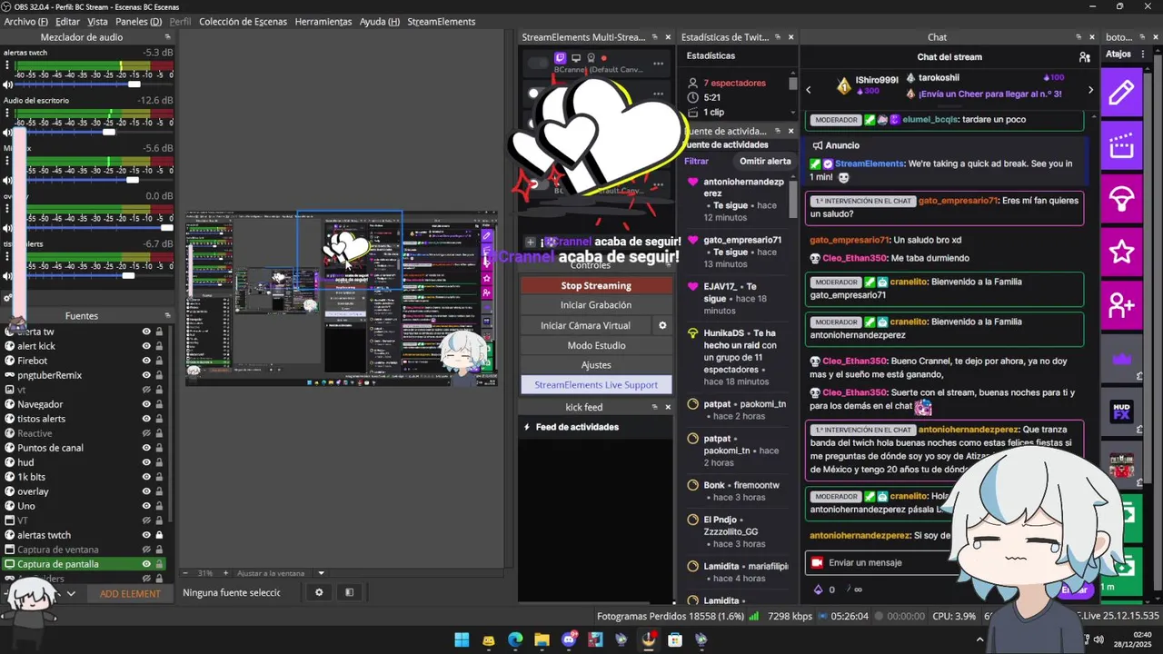Screen dimensions: 1163x654
Task: Open the Archivo menu
Action: [26, 21]
